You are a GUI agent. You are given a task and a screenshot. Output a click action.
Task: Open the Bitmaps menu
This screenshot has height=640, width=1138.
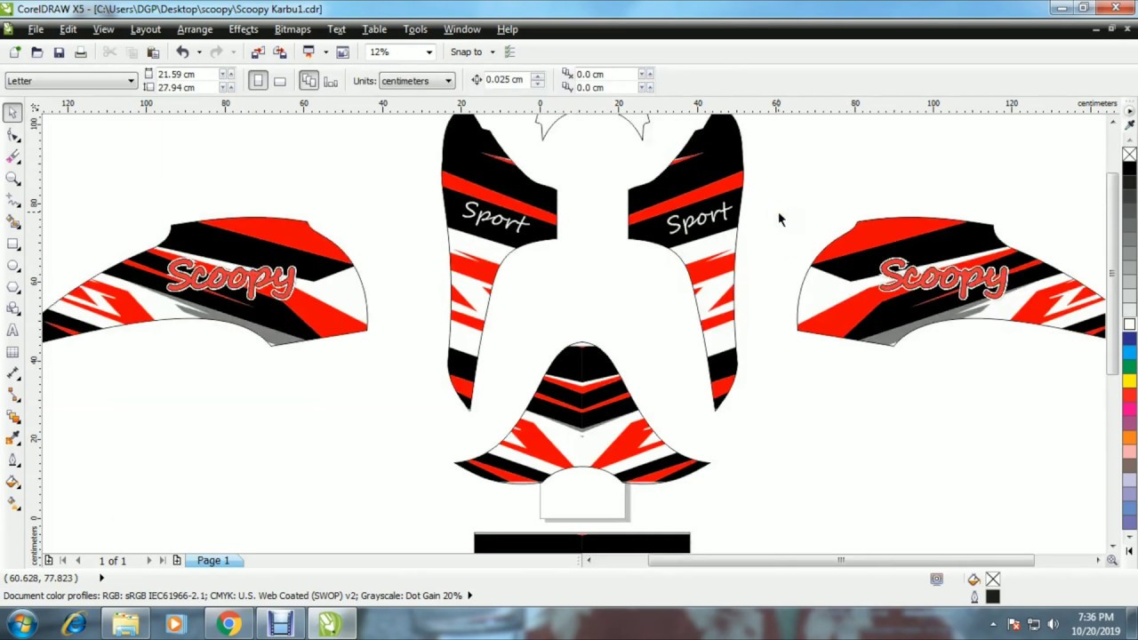[293, 29]
